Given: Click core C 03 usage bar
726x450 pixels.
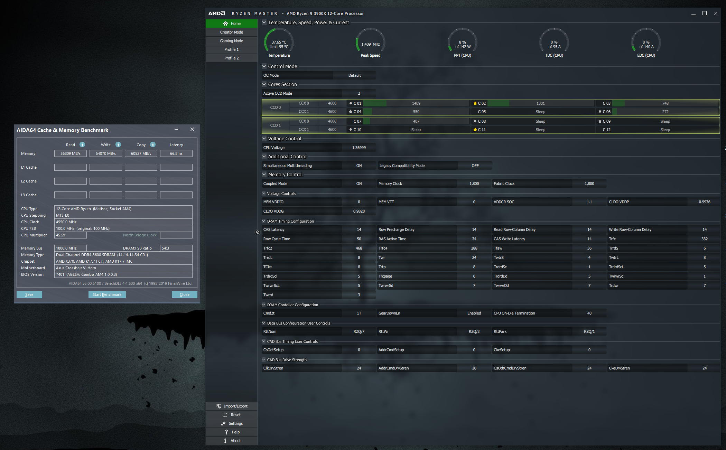Looking at the screenshot, I should pos(665,103).
